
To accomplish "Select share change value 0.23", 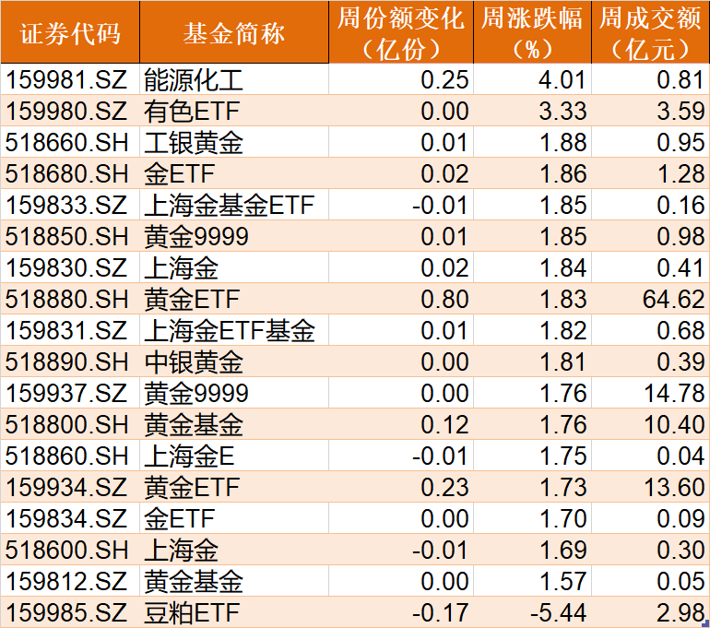I will click(444, 487).
